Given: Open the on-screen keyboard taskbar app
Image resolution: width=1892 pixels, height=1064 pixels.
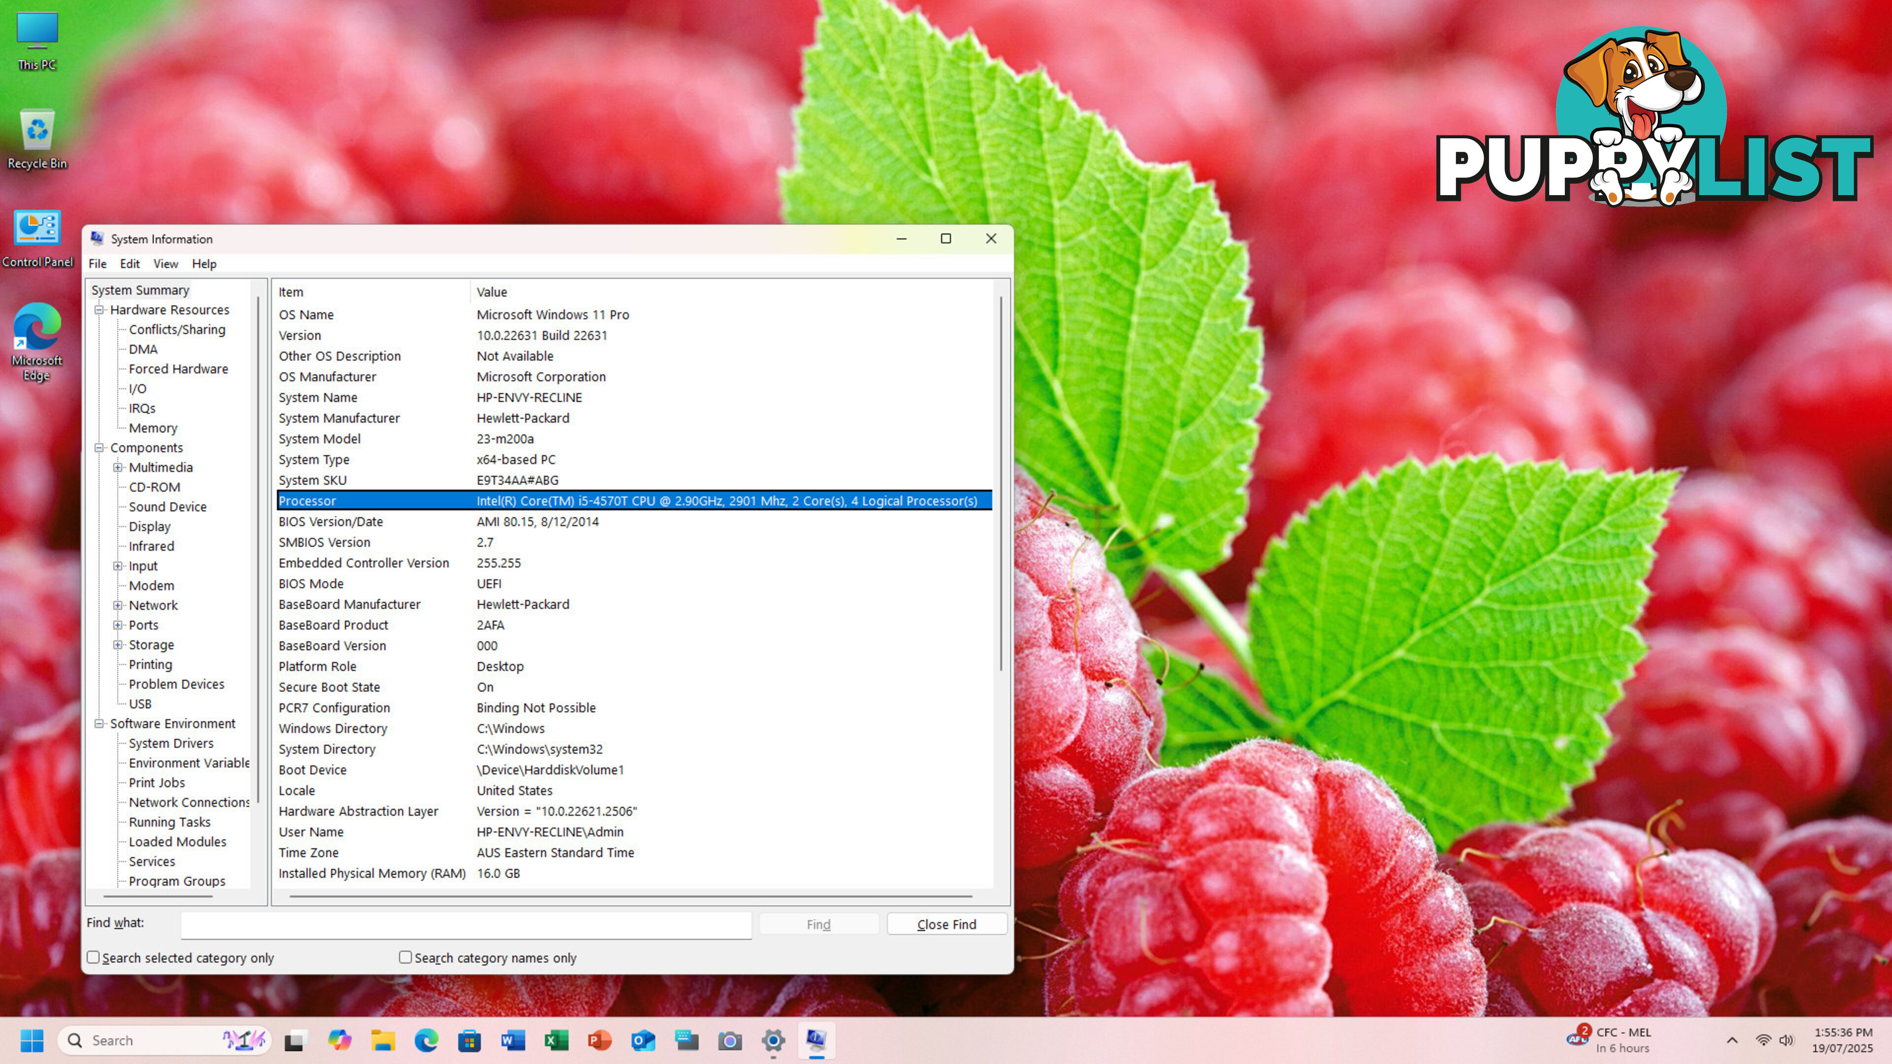Looking at the screenshot, I should point(686,1040).
